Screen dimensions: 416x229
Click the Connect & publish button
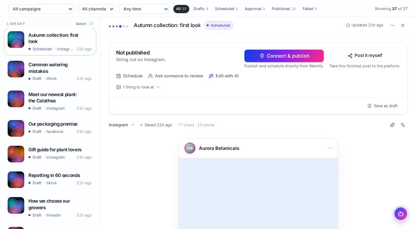click(284, 56)
